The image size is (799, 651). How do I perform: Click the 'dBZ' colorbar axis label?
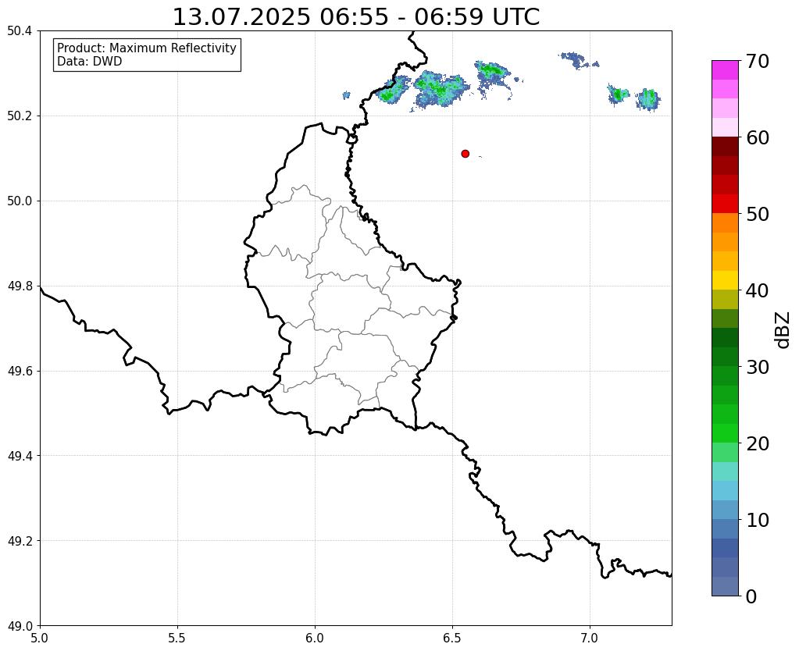pyautogui.click(x=783, y=329)
